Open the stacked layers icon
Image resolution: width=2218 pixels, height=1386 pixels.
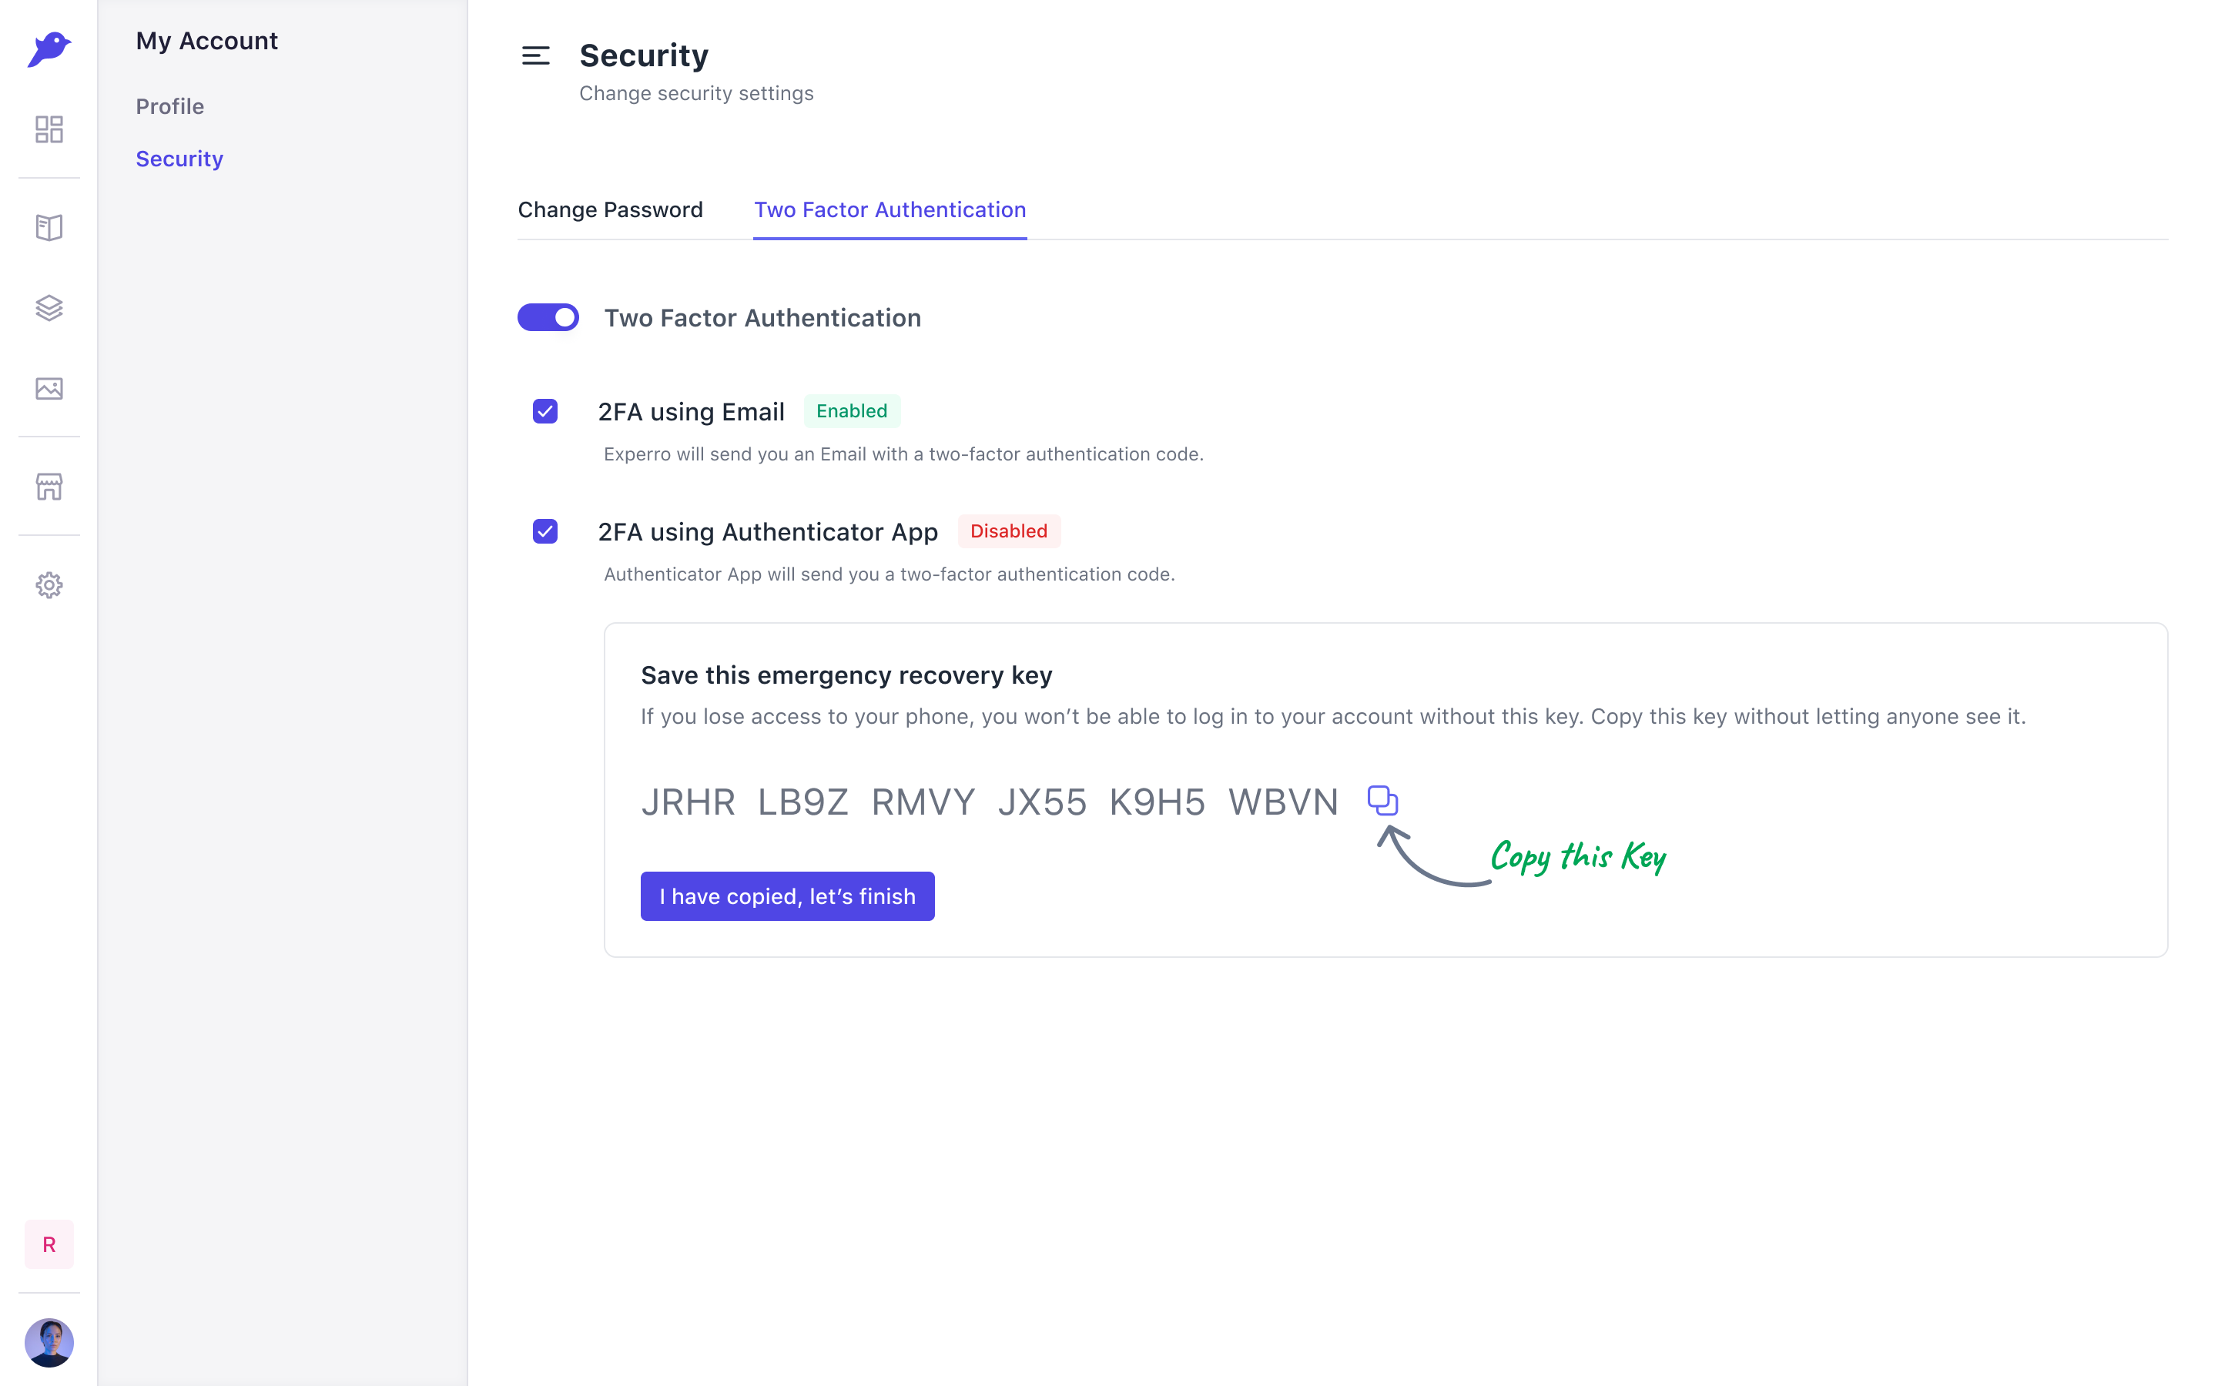tap(49, 308)
